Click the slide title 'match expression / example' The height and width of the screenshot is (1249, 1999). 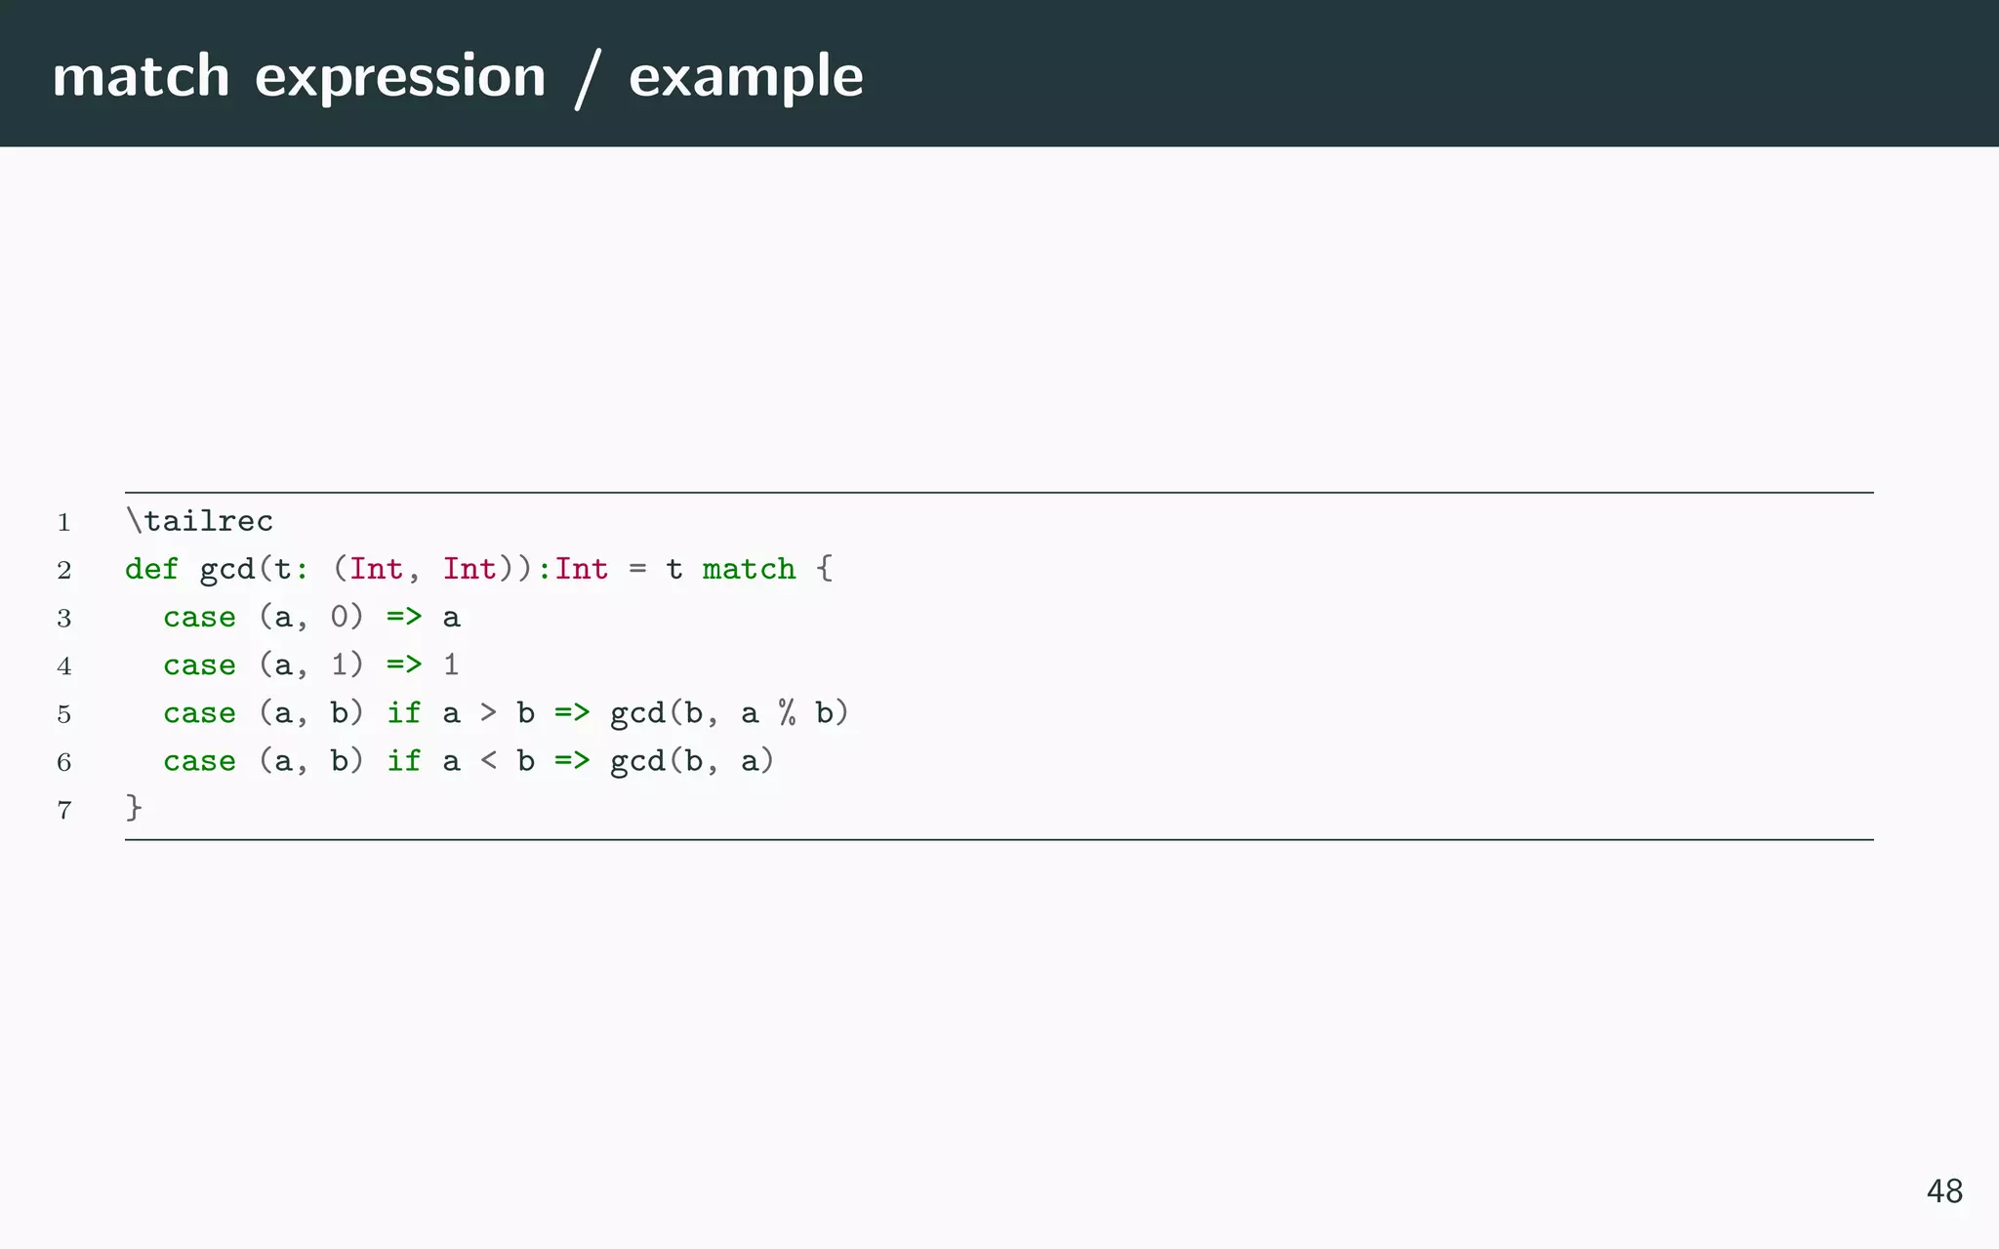tap(457, 76)
